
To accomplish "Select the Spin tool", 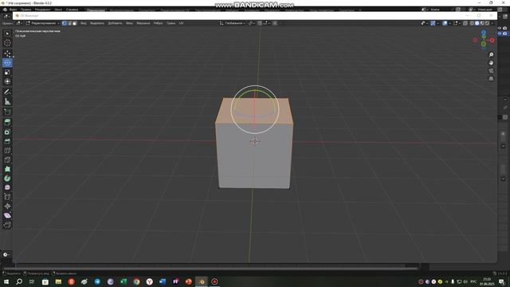I will [7, 179].
